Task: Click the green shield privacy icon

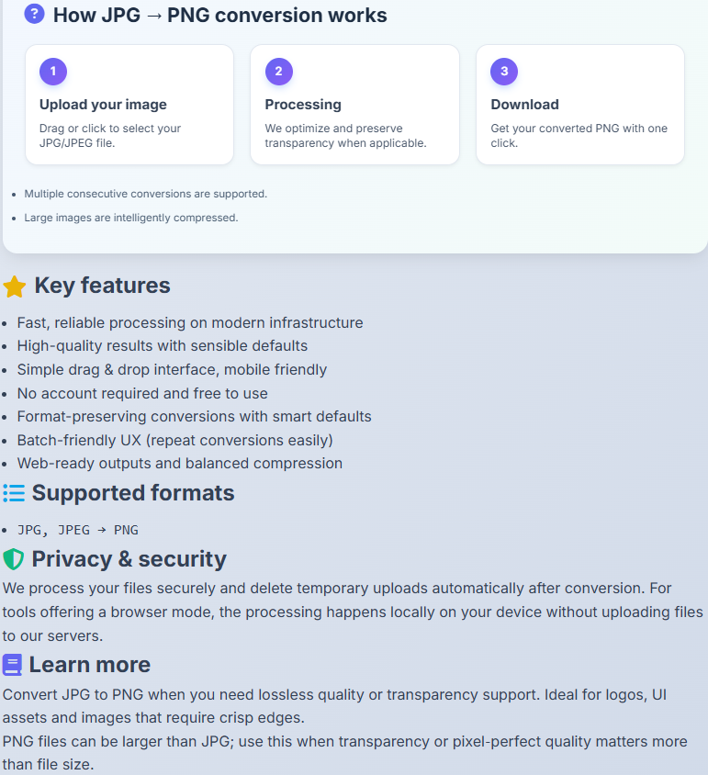Action: [x=14, y=559]
